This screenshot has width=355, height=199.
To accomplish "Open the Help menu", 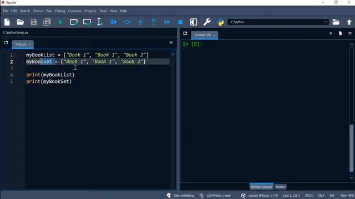I will tap(123, 11).
